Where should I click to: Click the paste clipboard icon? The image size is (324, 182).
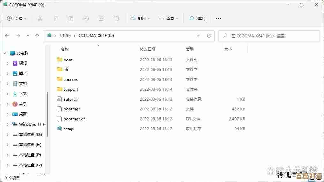71,18
